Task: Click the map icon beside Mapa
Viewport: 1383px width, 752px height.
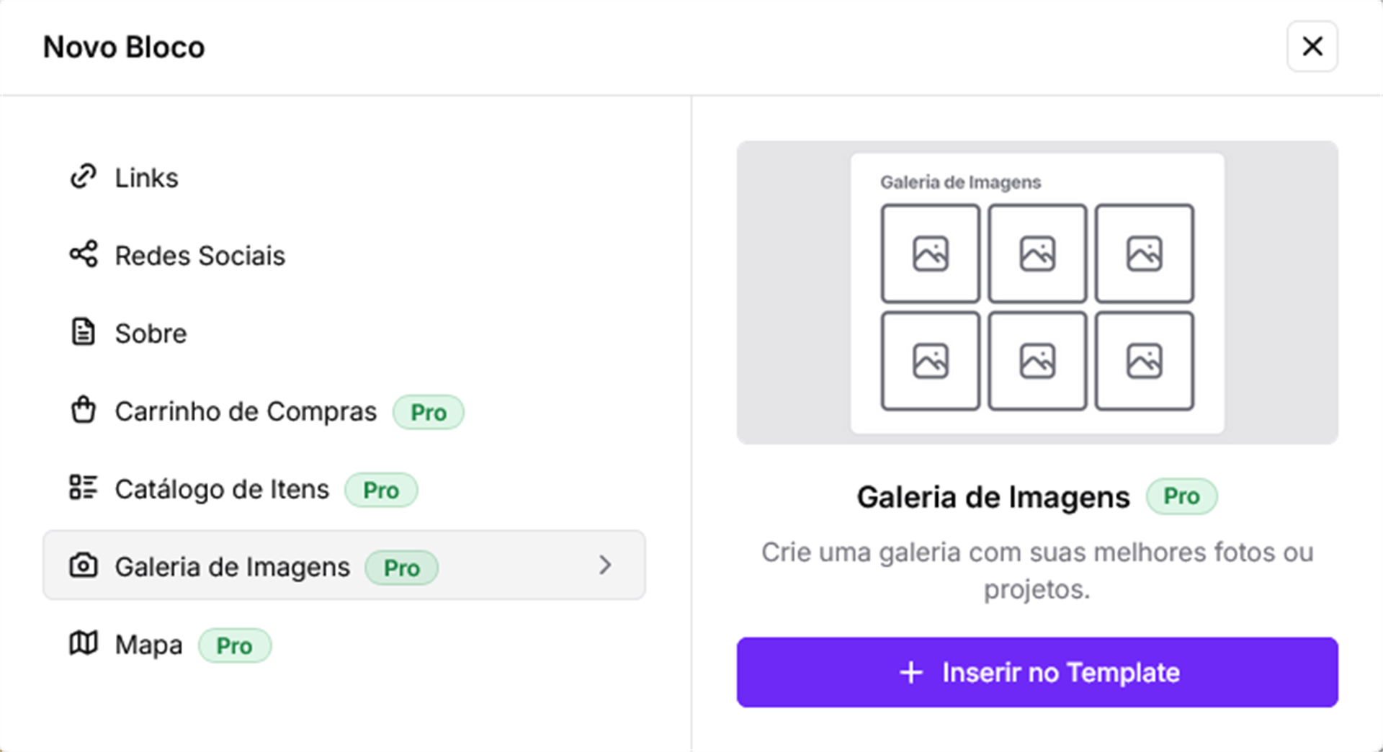Action: (84, 643)
